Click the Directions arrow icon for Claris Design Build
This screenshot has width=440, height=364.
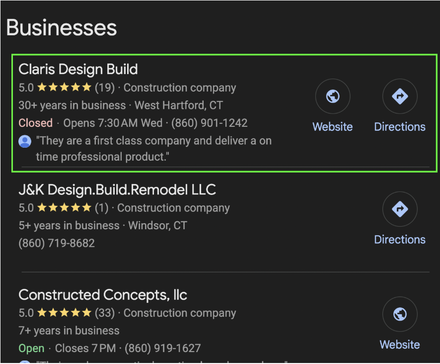[x=400, y=96]
